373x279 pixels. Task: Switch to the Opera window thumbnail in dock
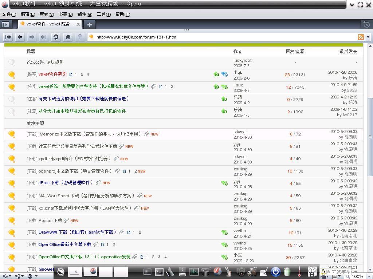(x=90, y=272)
